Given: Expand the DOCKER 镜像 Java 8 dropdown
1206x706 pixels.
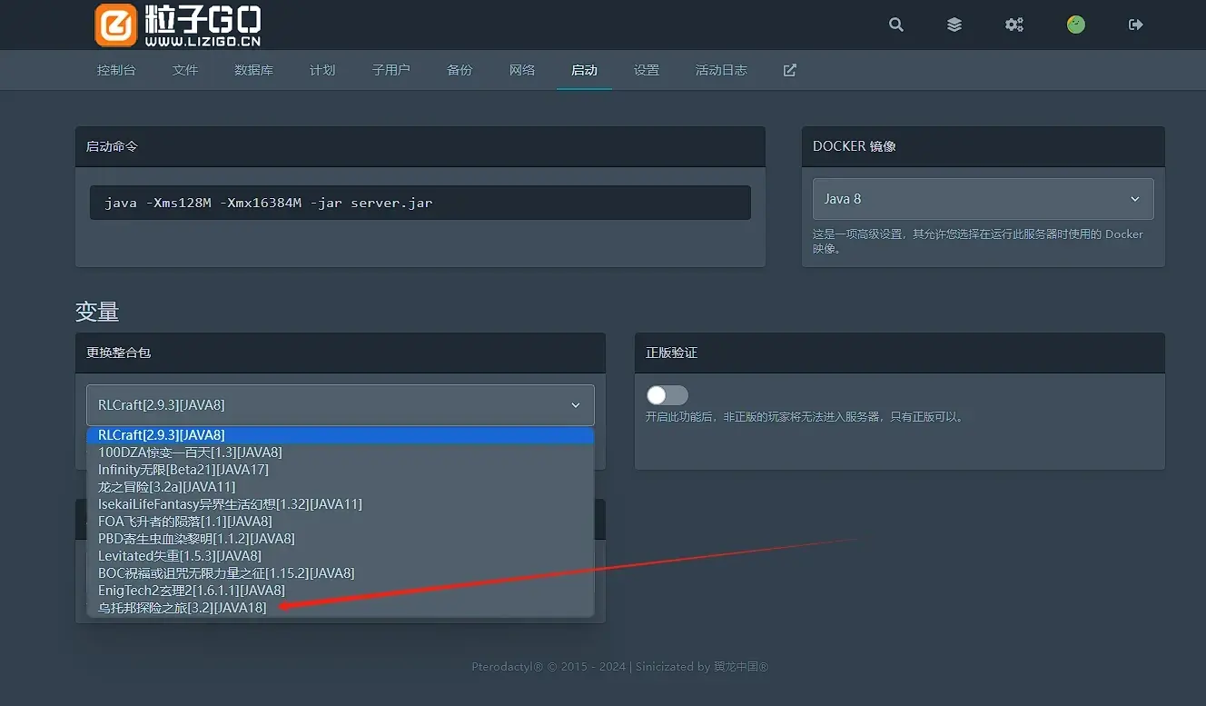Looking at the screenshot, I should (984, 199).
